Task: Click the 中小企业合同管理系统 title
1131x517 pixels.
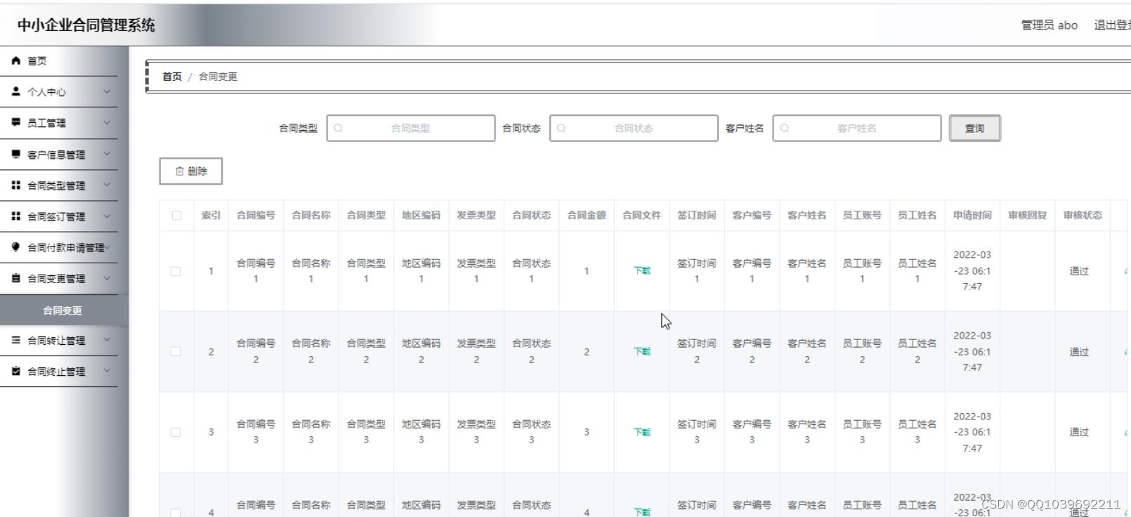Action: (86, 25)
